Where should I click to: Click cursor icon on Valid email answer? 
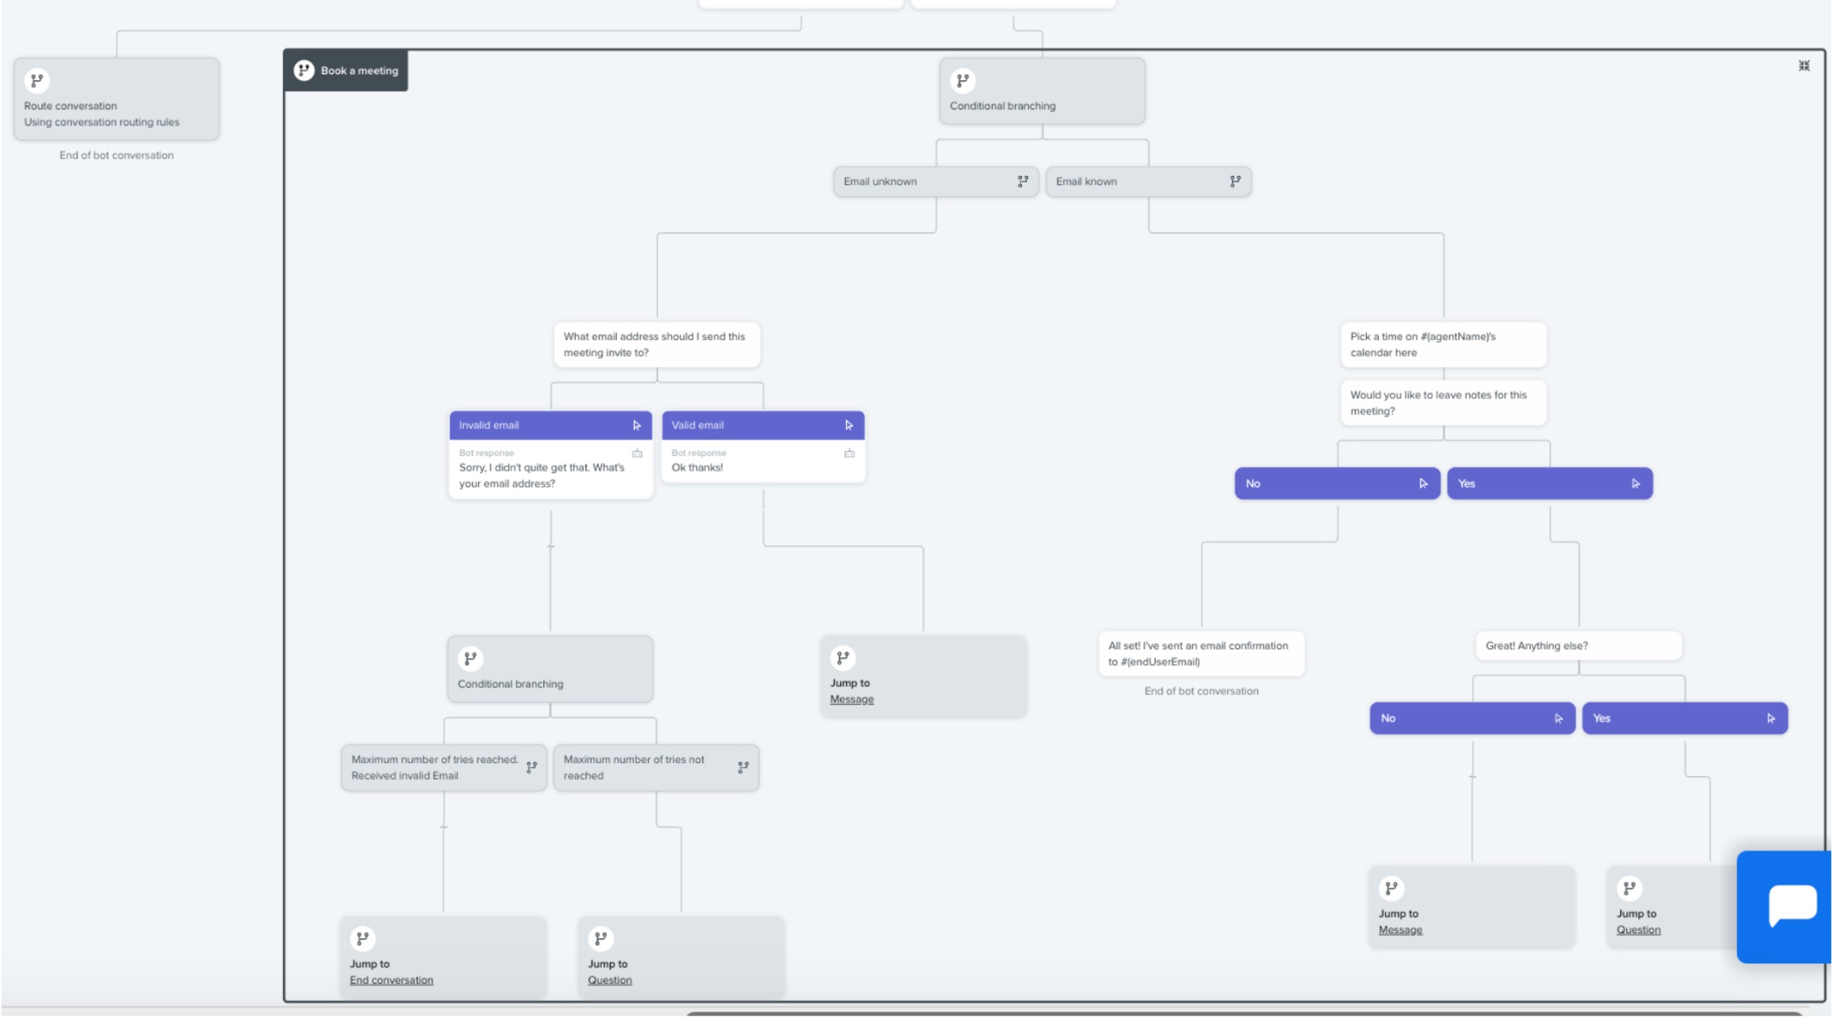[x=849, y=425]
